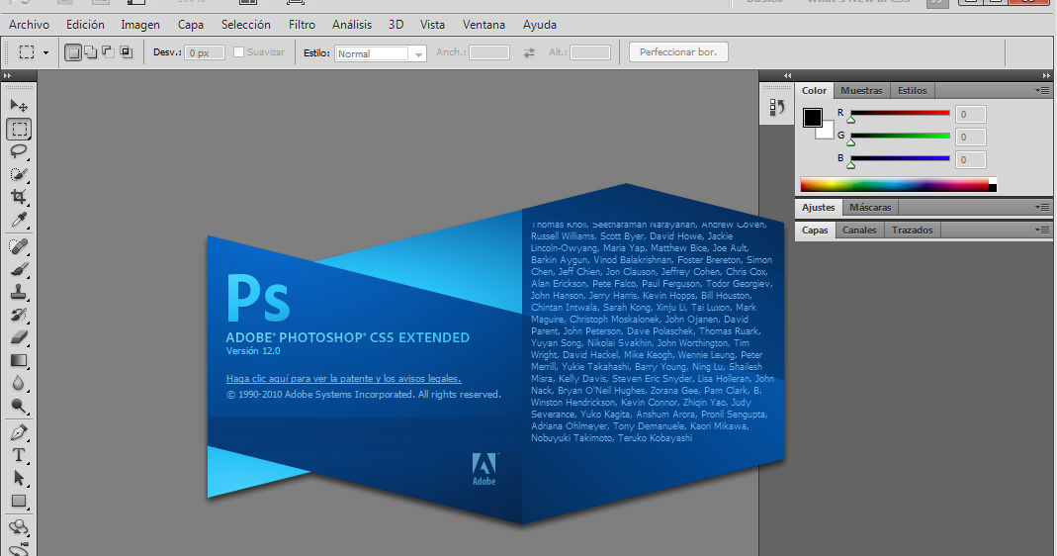This screenshot has width=1057, height=556.
Task: Open the Ajustes panel options menu
Action: point(1043,207)
